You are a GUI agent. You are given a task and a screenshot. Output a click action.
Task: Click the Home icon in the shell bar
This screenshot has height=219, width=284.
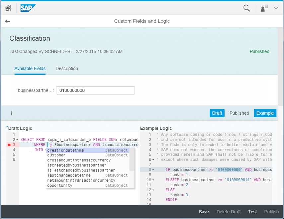coord(8,8)
